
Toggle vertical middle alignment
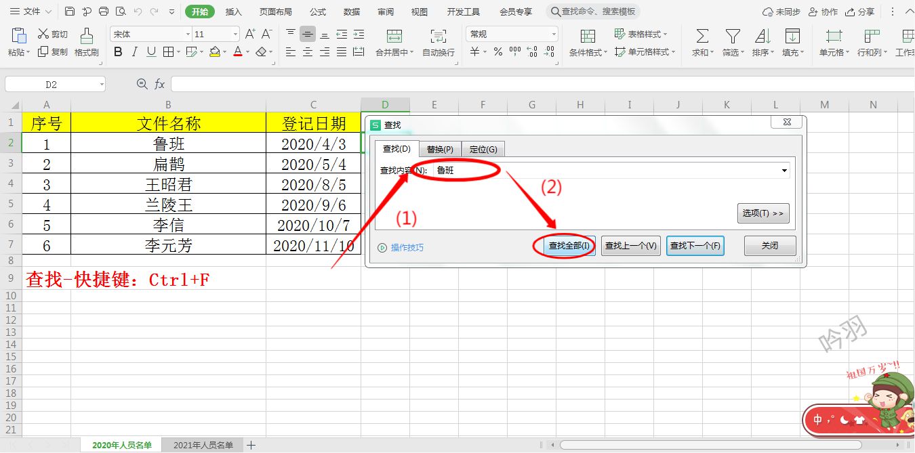[x=308, y=34]
